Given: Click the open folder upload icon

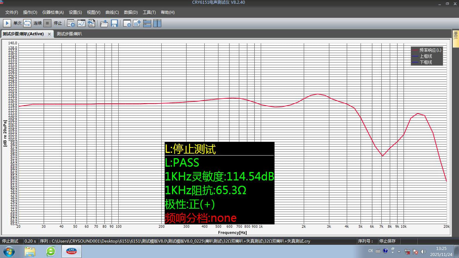Looking at the screenshot, I should [104, 23].
